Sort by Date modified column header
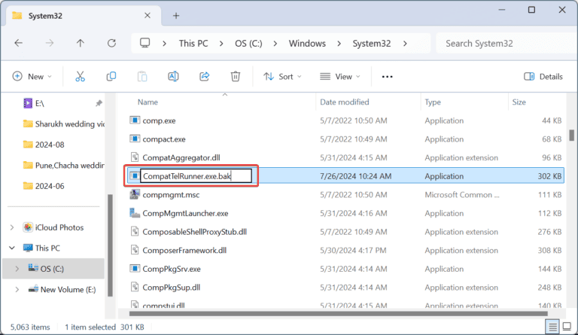The image size is (578, 335). 344,102
